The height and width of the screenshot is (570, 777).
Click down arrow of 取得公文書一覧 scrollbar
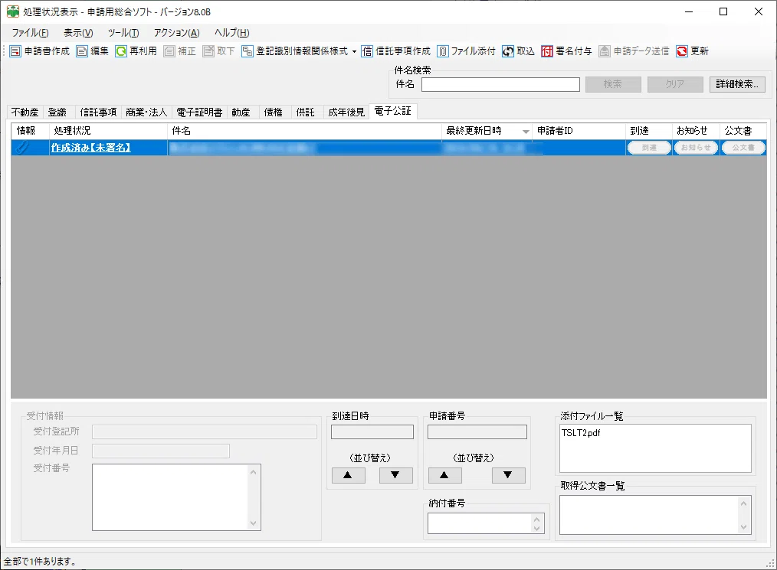(x=743, y=527)
